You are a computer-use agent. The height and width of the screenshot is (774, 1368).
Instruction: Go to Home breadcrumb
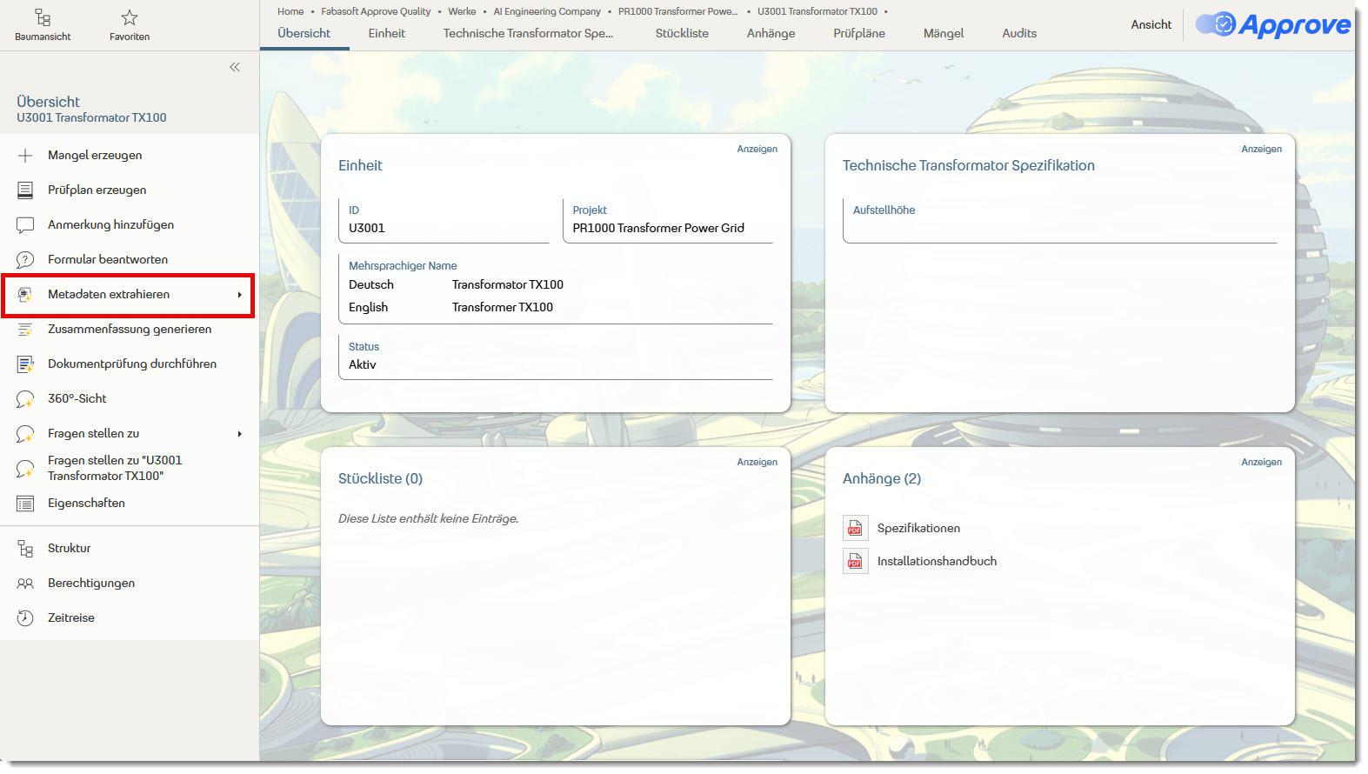(290, 11)
